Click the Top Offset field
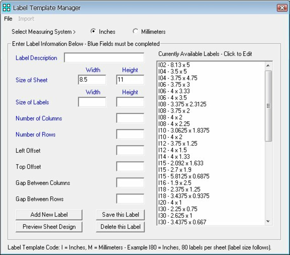Image resolution: width=290 pixels, height=255 pixels. [x=130, y=166]
